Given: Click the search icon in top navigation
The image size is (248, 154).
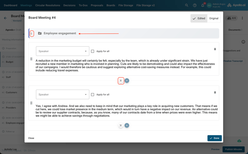Looking at the screenshot, I should [186, 5].
